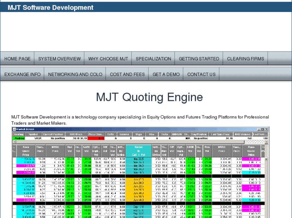Click the Market Screen minimize button
Image resolution: width=292 pixels, height=218 pixels.
click(x=258, y=129)
